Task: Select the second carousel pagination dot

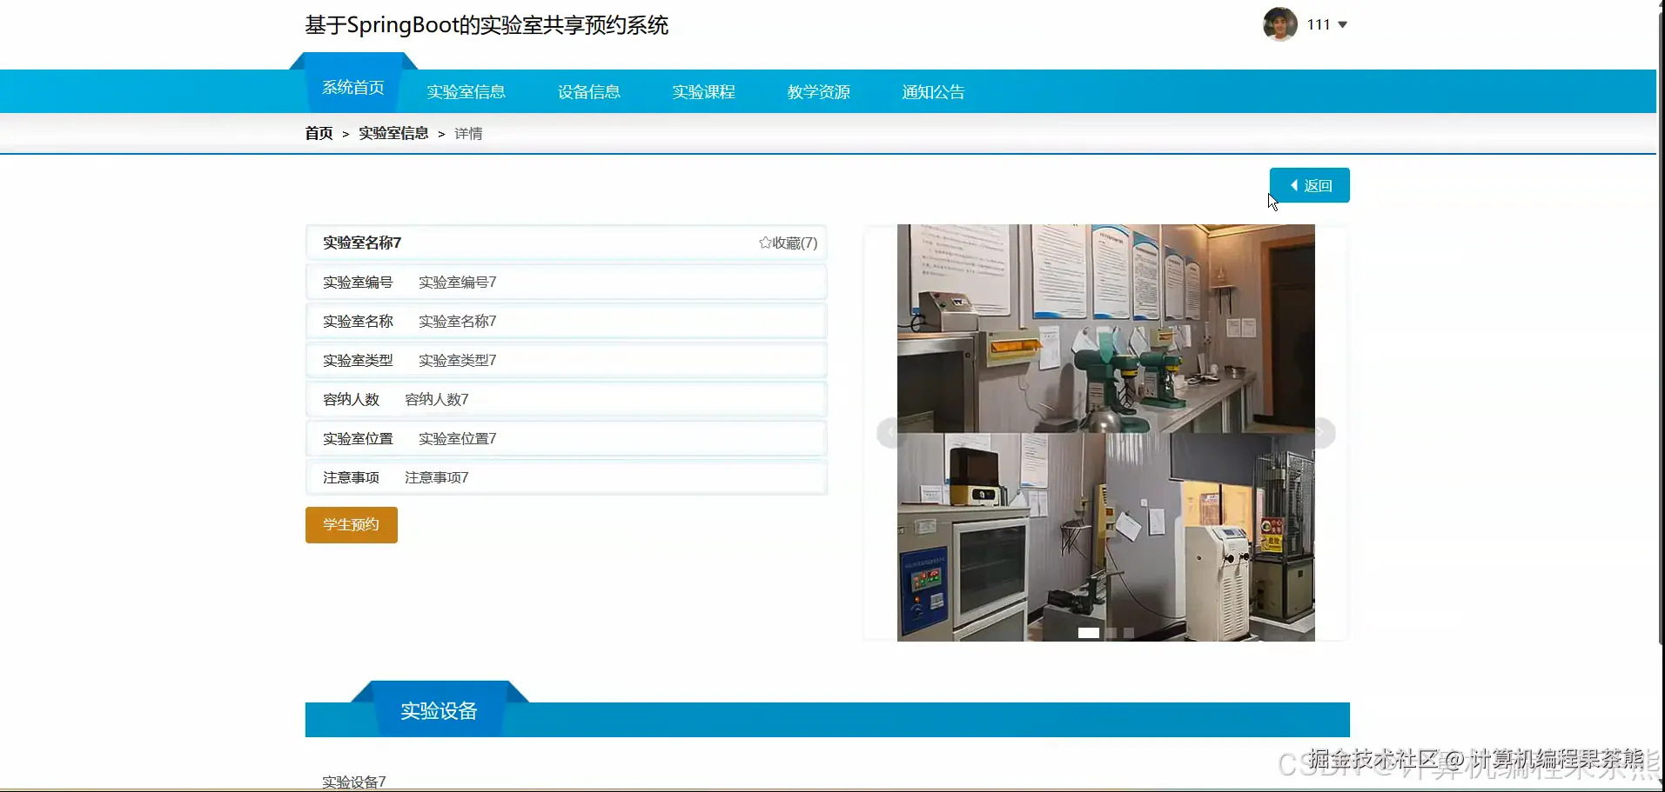Action: click(1109, 632)
